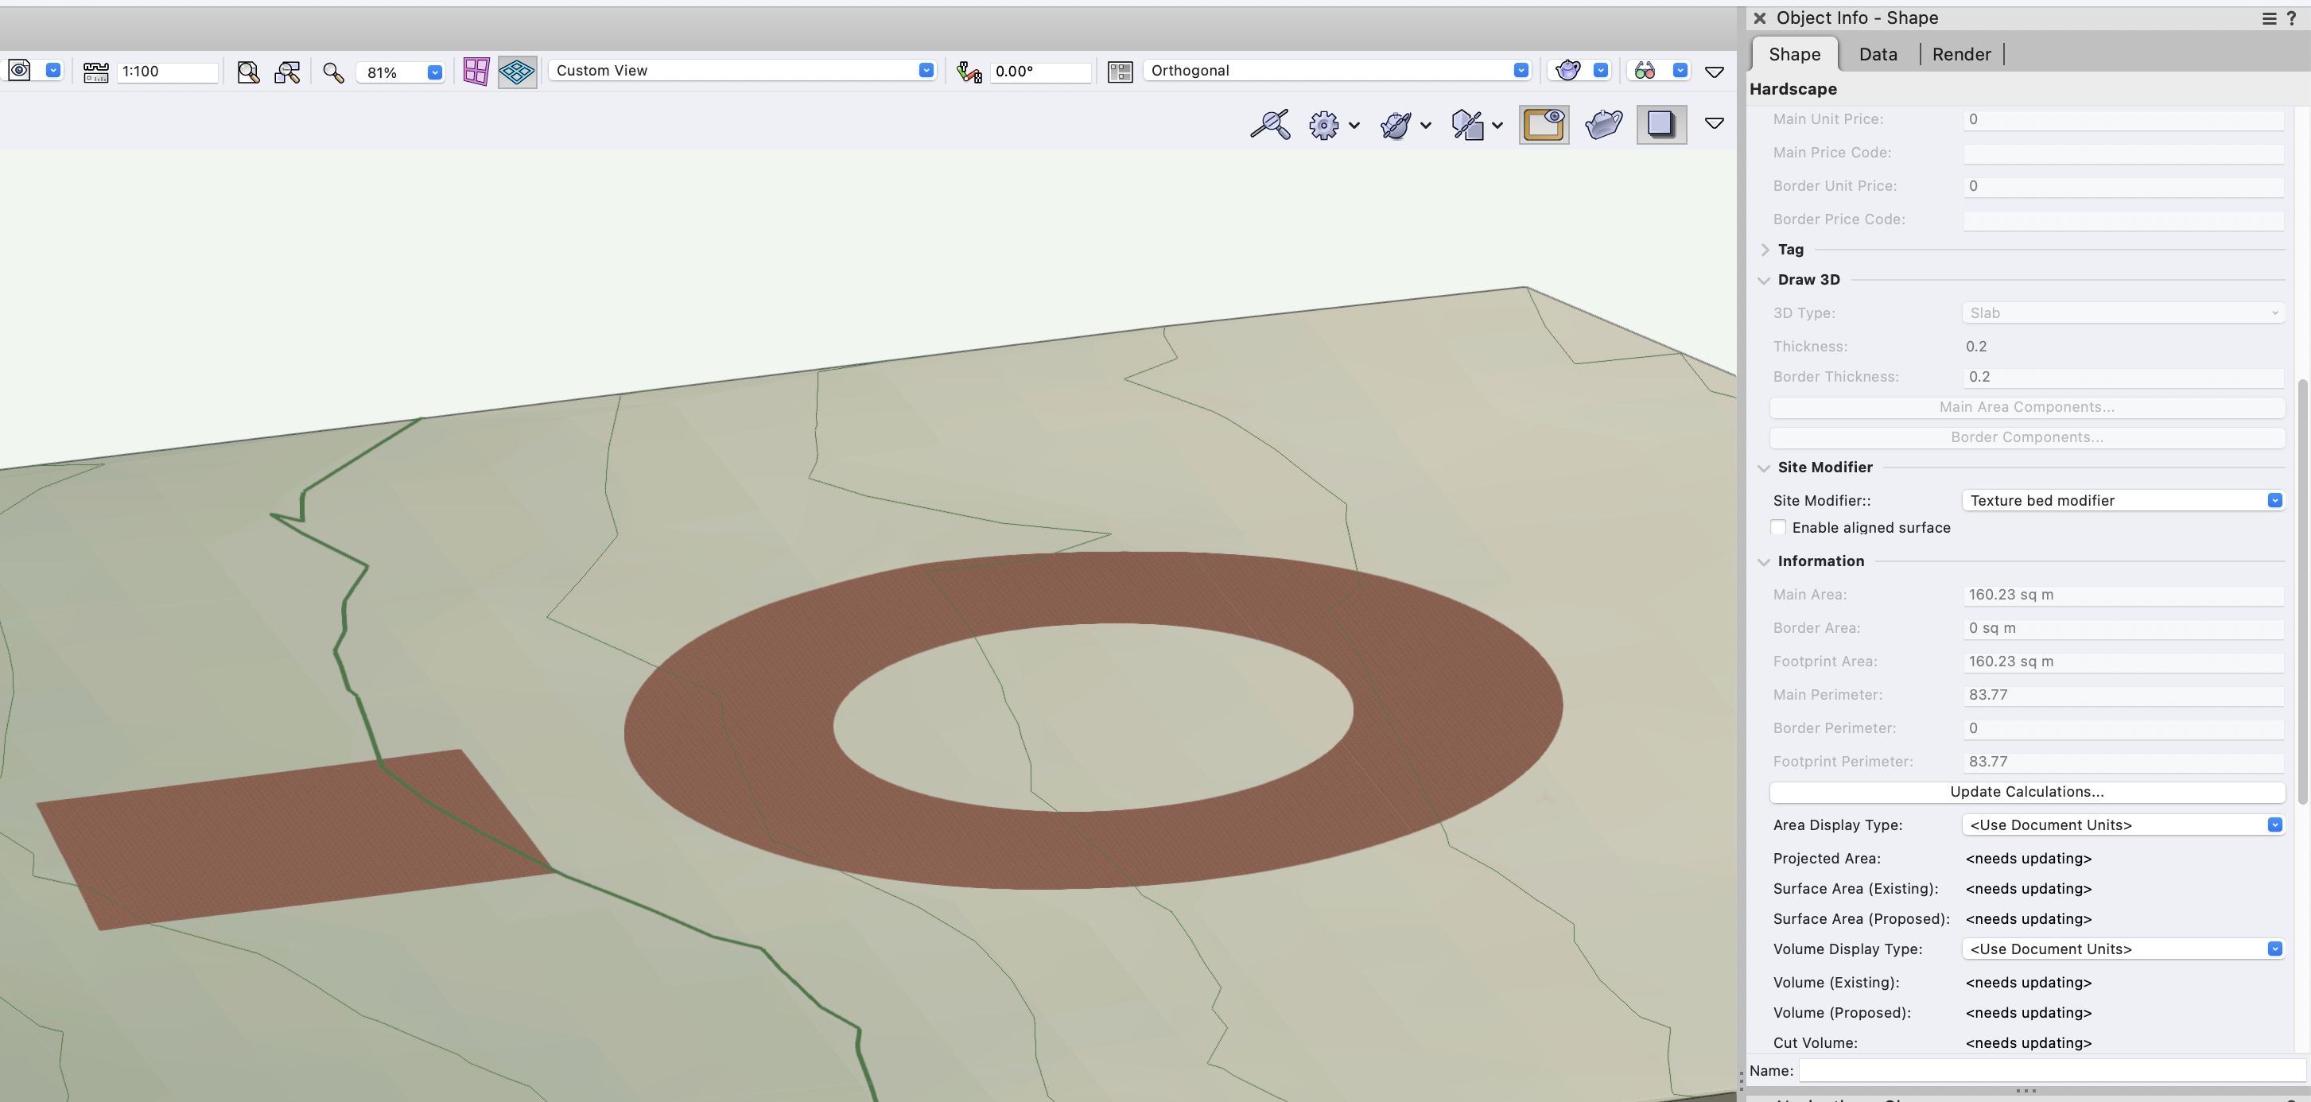2311x1102 pixels.
Task: Toggle the shadowed square view button
Action: (1660, 125)
